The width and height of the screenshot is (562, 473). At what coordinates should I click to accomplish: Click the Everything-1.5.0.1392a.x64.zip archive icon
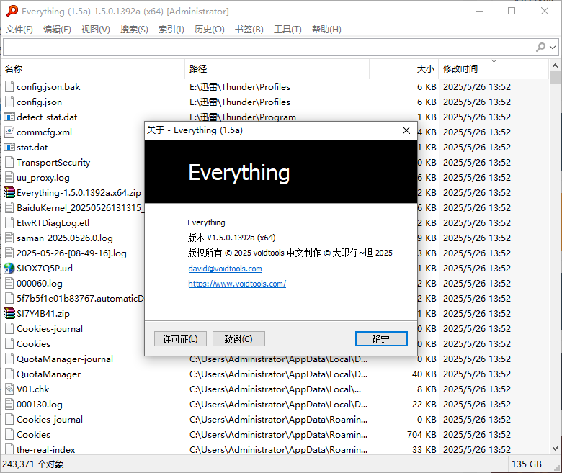click(9, 193)
